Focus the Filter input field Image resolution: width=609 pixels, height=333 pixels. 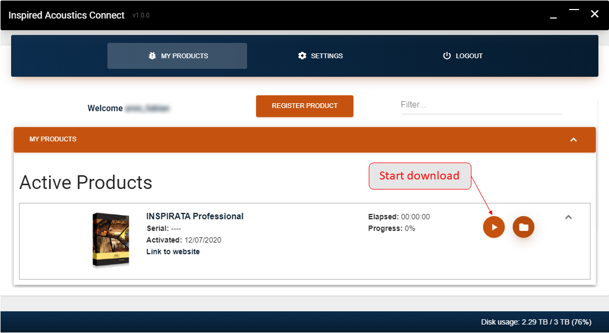click(481, 105)
